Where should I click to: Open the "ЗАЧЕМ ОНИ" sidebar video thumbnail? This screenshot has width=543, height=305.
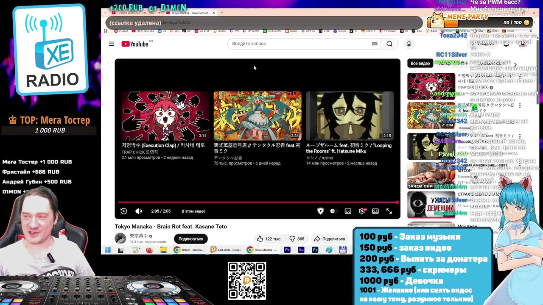point(431,175)
